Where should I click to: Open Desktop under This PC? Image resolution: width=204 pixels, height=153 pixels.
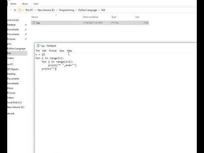tap(11, 74)
